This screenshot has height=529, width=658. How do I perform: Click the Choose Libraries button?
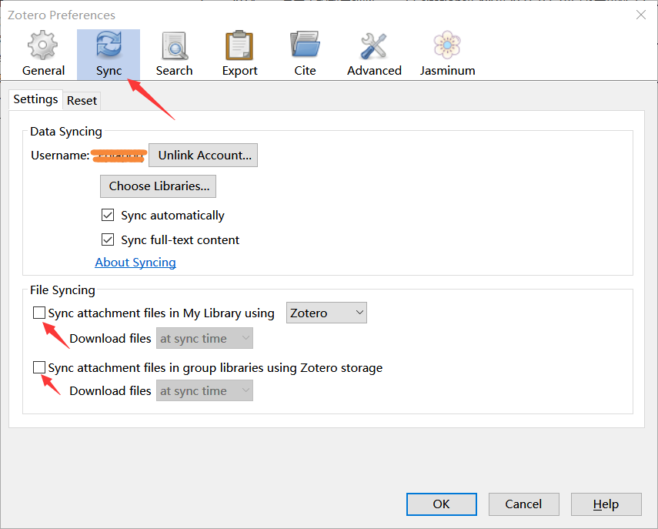click(159, 186)
